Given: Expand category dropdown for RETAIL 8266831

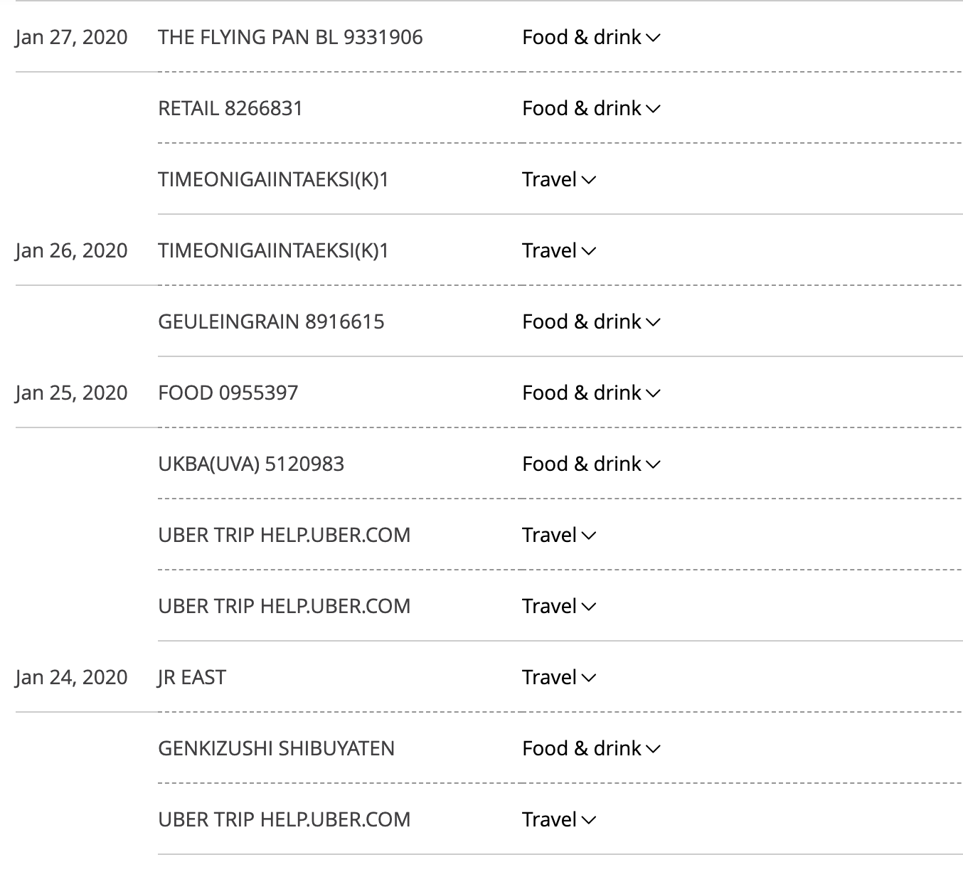Looking at the screenshot, I should [591, 109].
